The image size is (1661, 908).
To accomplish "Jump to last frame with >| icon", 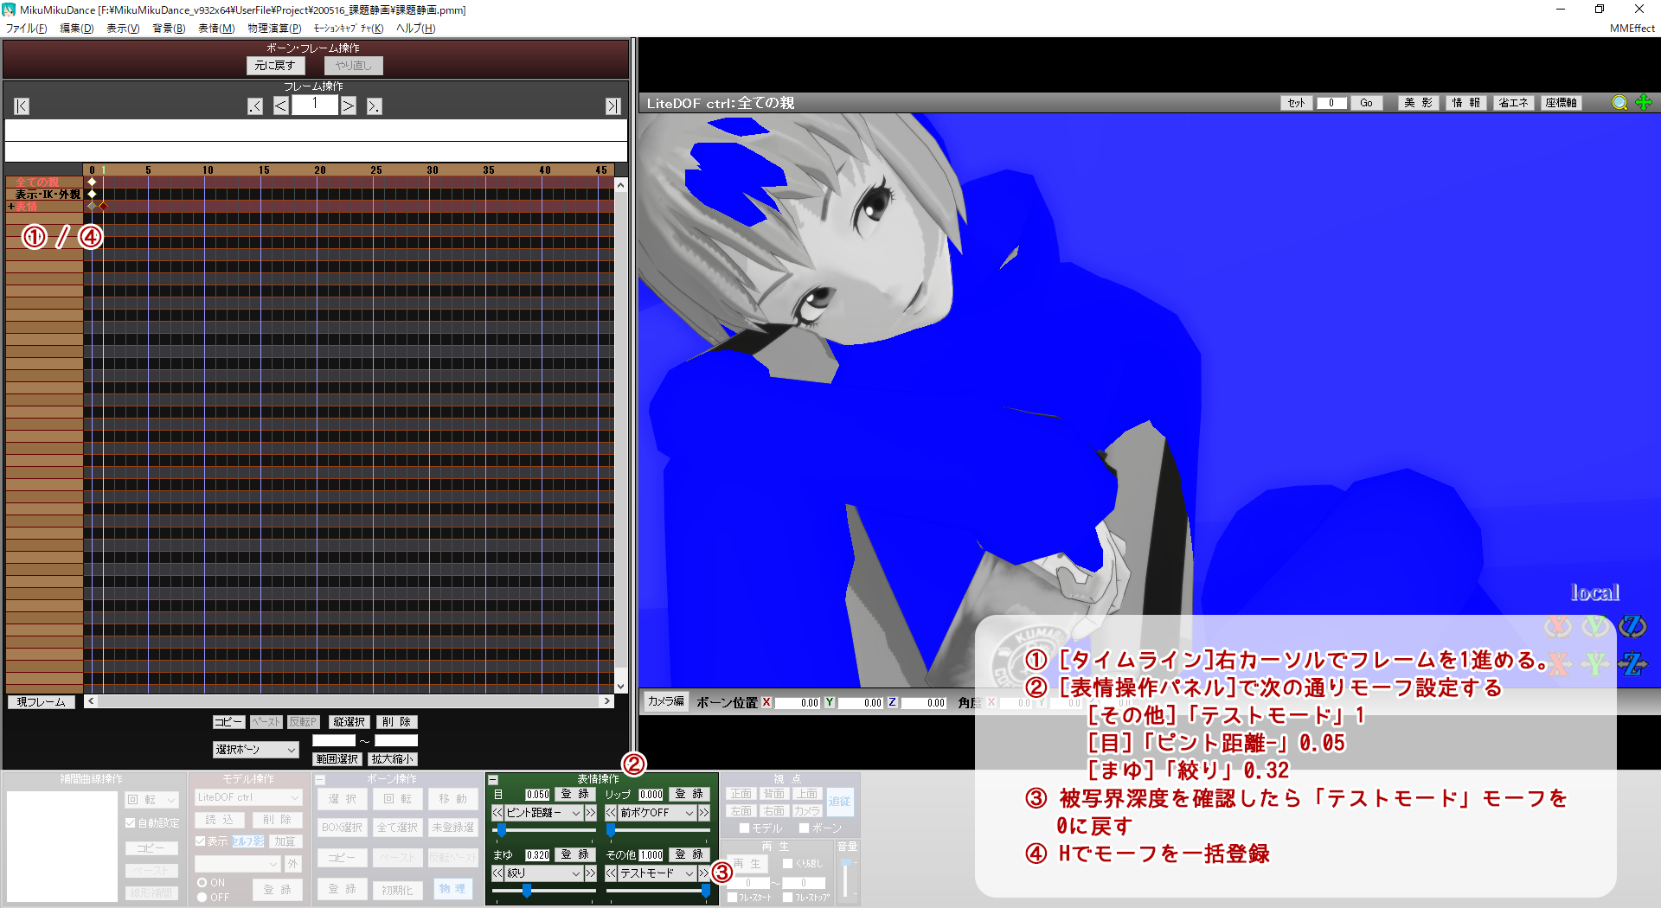I will click(x=612, y=106).
